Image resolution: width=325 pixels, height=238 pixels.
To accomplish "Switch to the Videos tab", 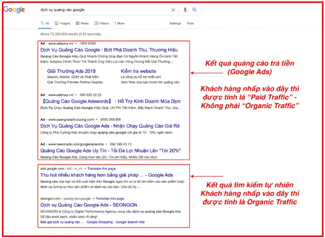I will coord(102,23).
